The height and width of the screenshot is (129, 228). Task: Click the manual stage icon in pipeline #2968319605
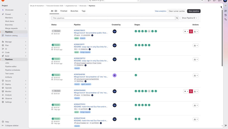pos(149,31)
